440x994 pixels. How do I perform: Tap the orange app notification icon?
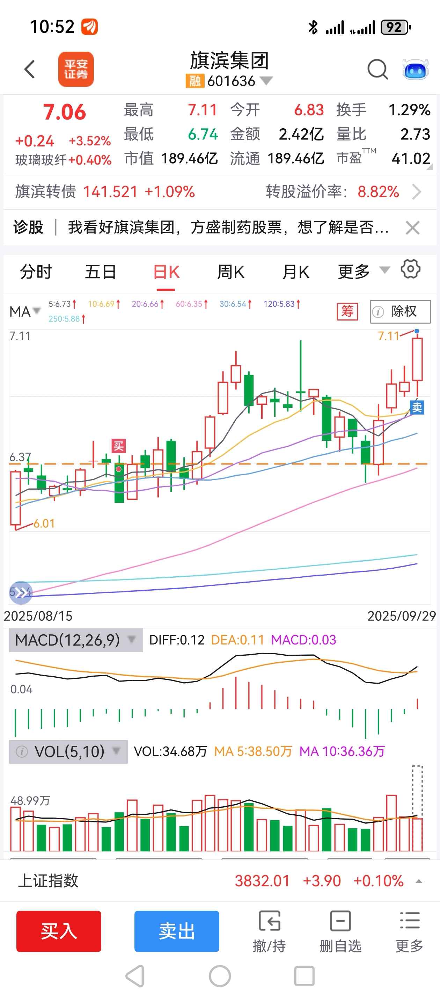point(89,27)
